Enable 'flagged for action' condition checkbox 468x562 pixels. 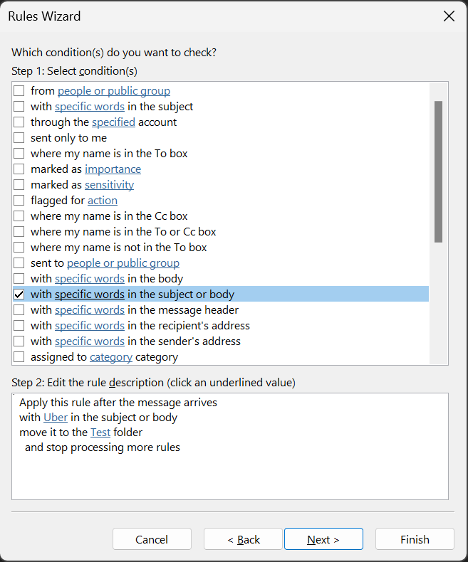(x=19, y=201)
